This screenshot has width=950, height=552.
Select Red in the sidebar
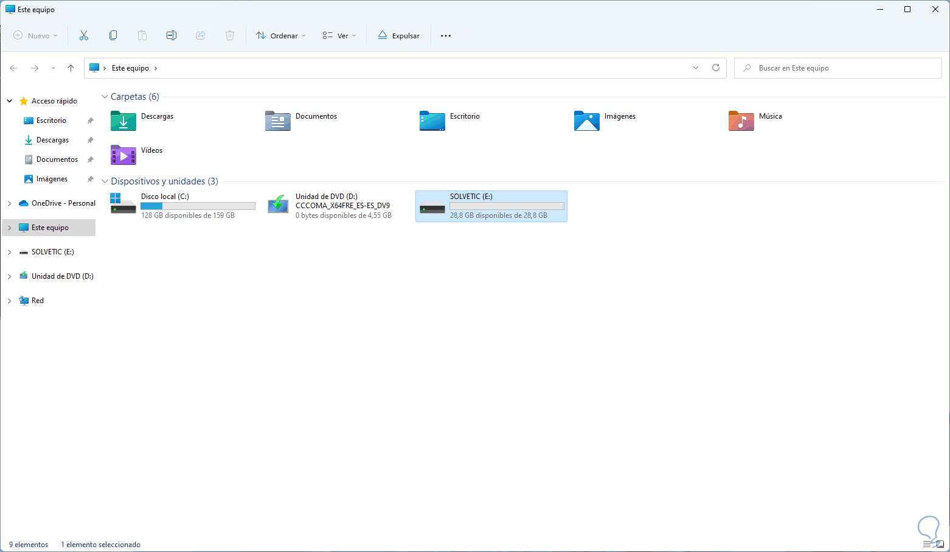coord(37,301)
